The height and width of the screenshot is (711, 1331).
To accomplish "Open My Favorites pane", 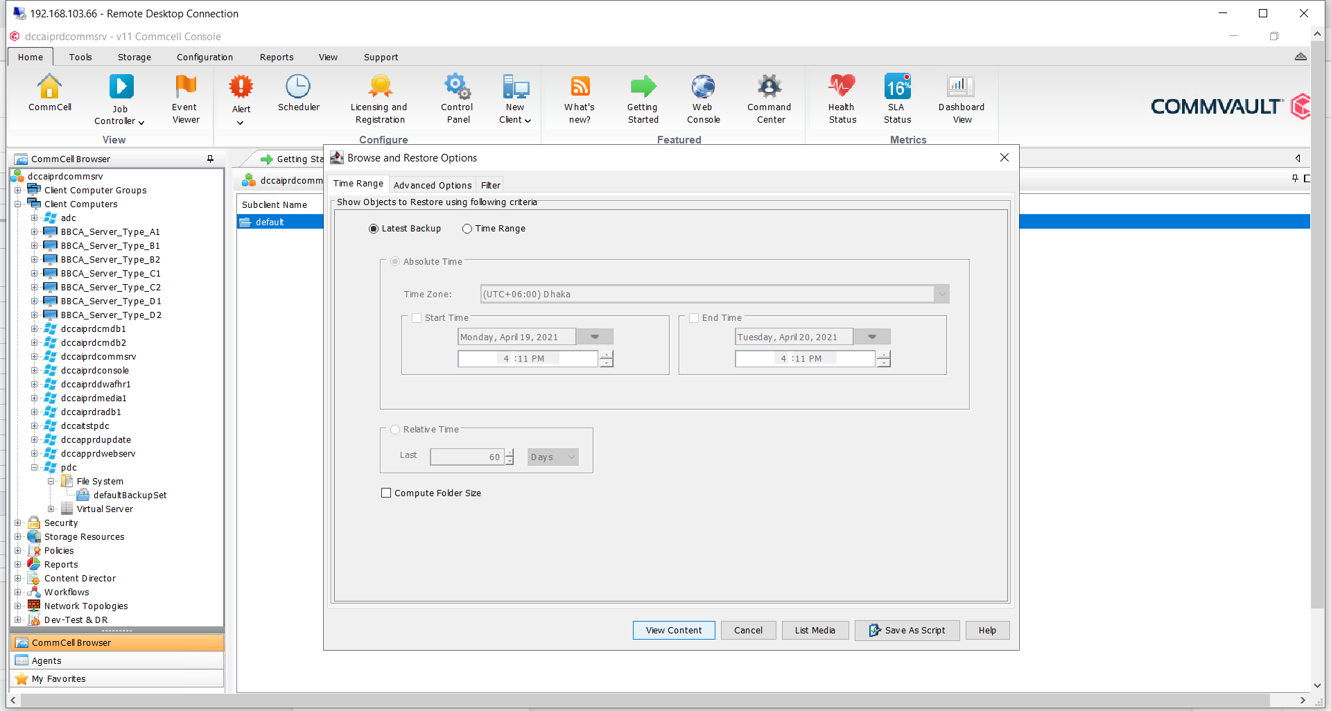I will click(116, 678).
